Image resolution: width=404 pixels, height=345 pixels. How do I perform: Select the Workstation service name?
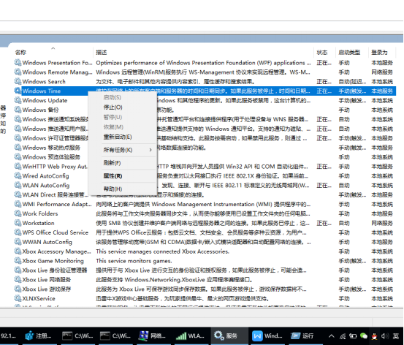(x=39, y=223)
